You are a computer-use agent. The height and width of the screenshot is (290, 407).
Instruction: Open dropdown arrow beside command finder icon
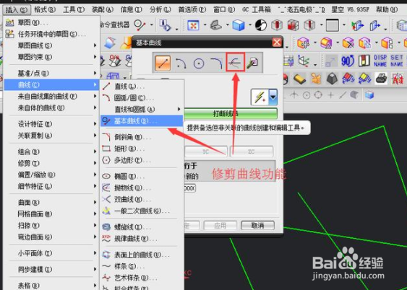point(152,25)
